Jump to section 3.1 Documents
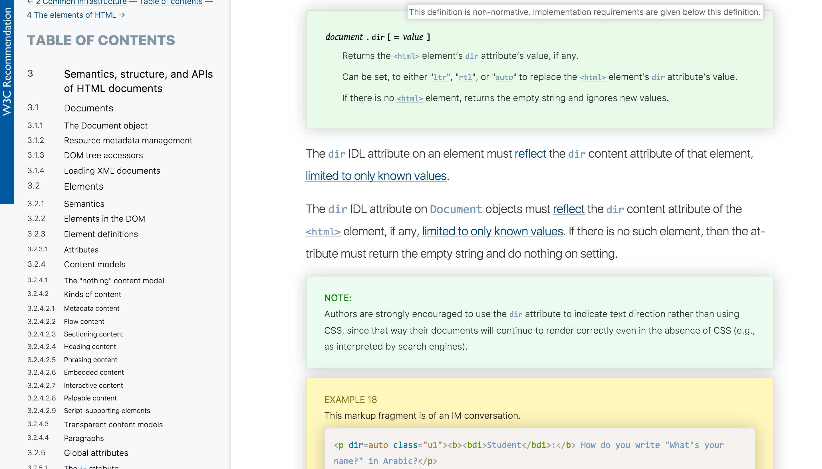This screenshot has width=822, height=469. point(88,108)
